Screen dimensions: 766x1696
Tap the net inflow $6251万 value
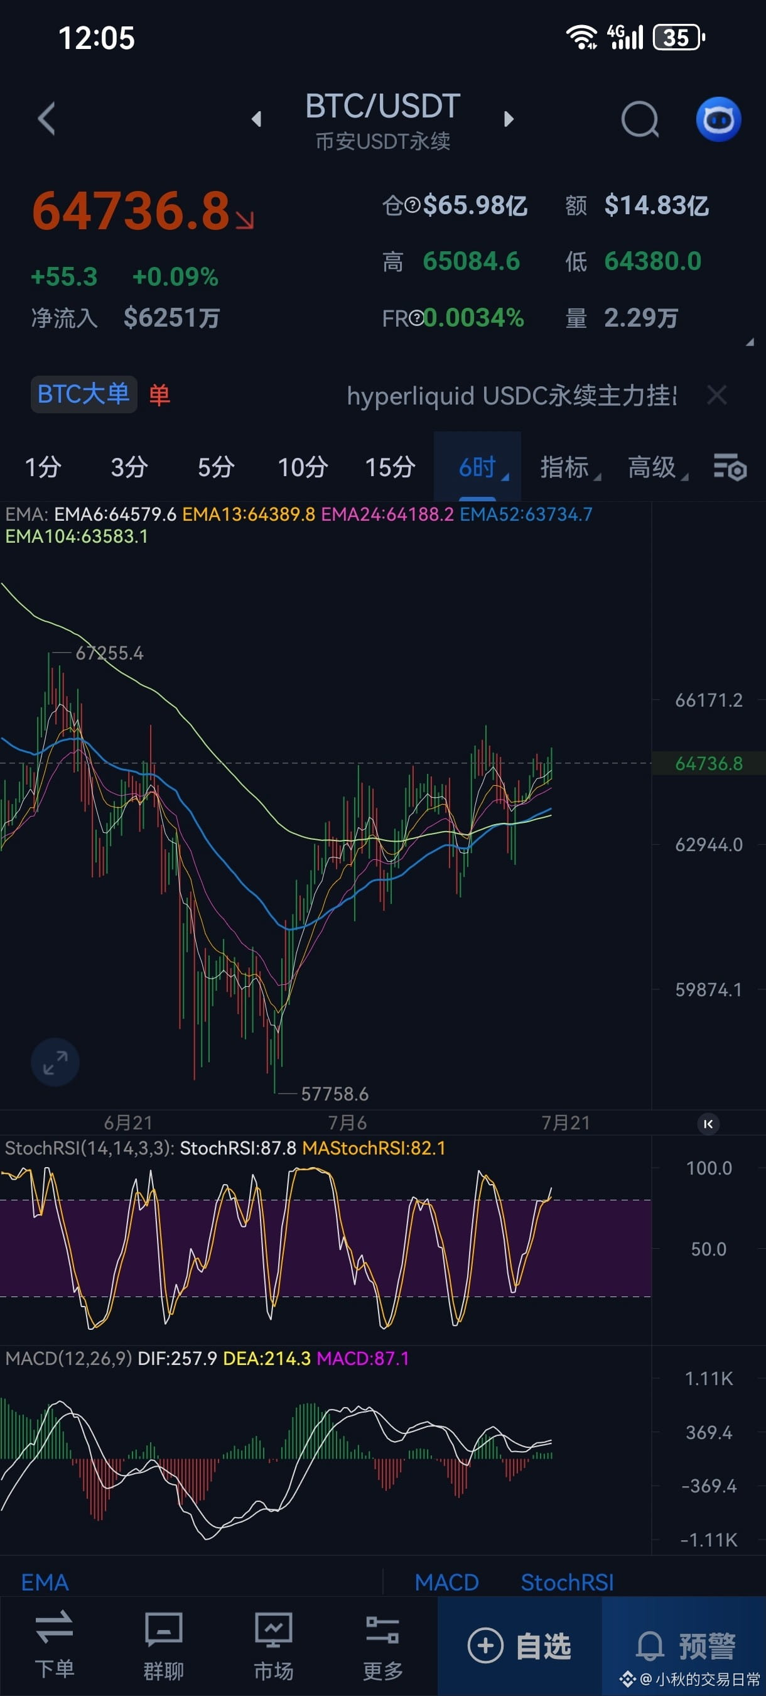172,318
